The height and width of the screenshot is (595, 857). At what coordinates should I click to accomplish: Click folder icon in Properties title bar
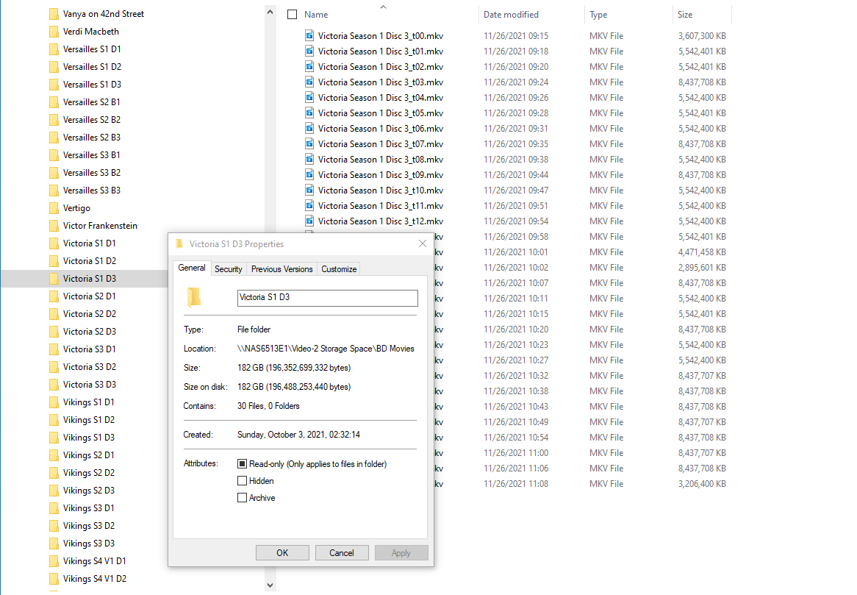[x=180, y=244]
